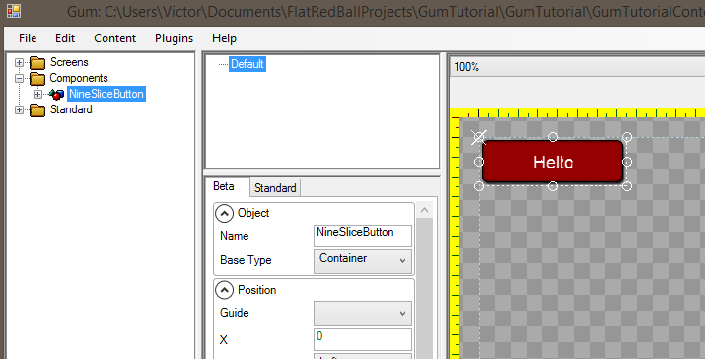Expand the Screens tree node

[19, 62]
